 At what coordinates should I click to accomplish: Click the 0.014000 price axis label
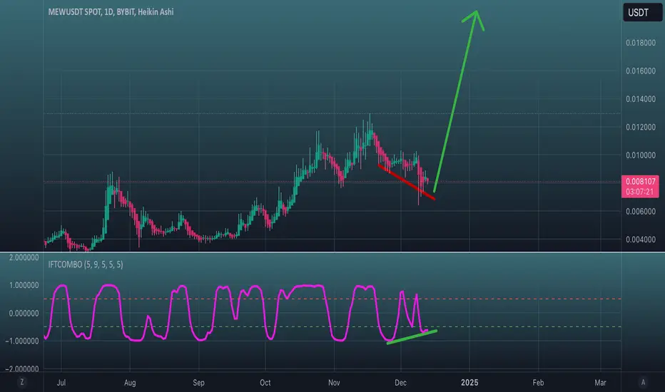[x=641, y=99]
